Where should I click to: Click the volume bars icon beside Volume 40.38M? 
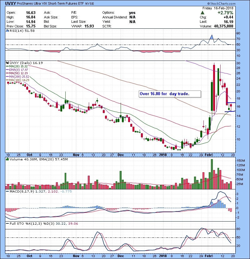tap(7, 159)
